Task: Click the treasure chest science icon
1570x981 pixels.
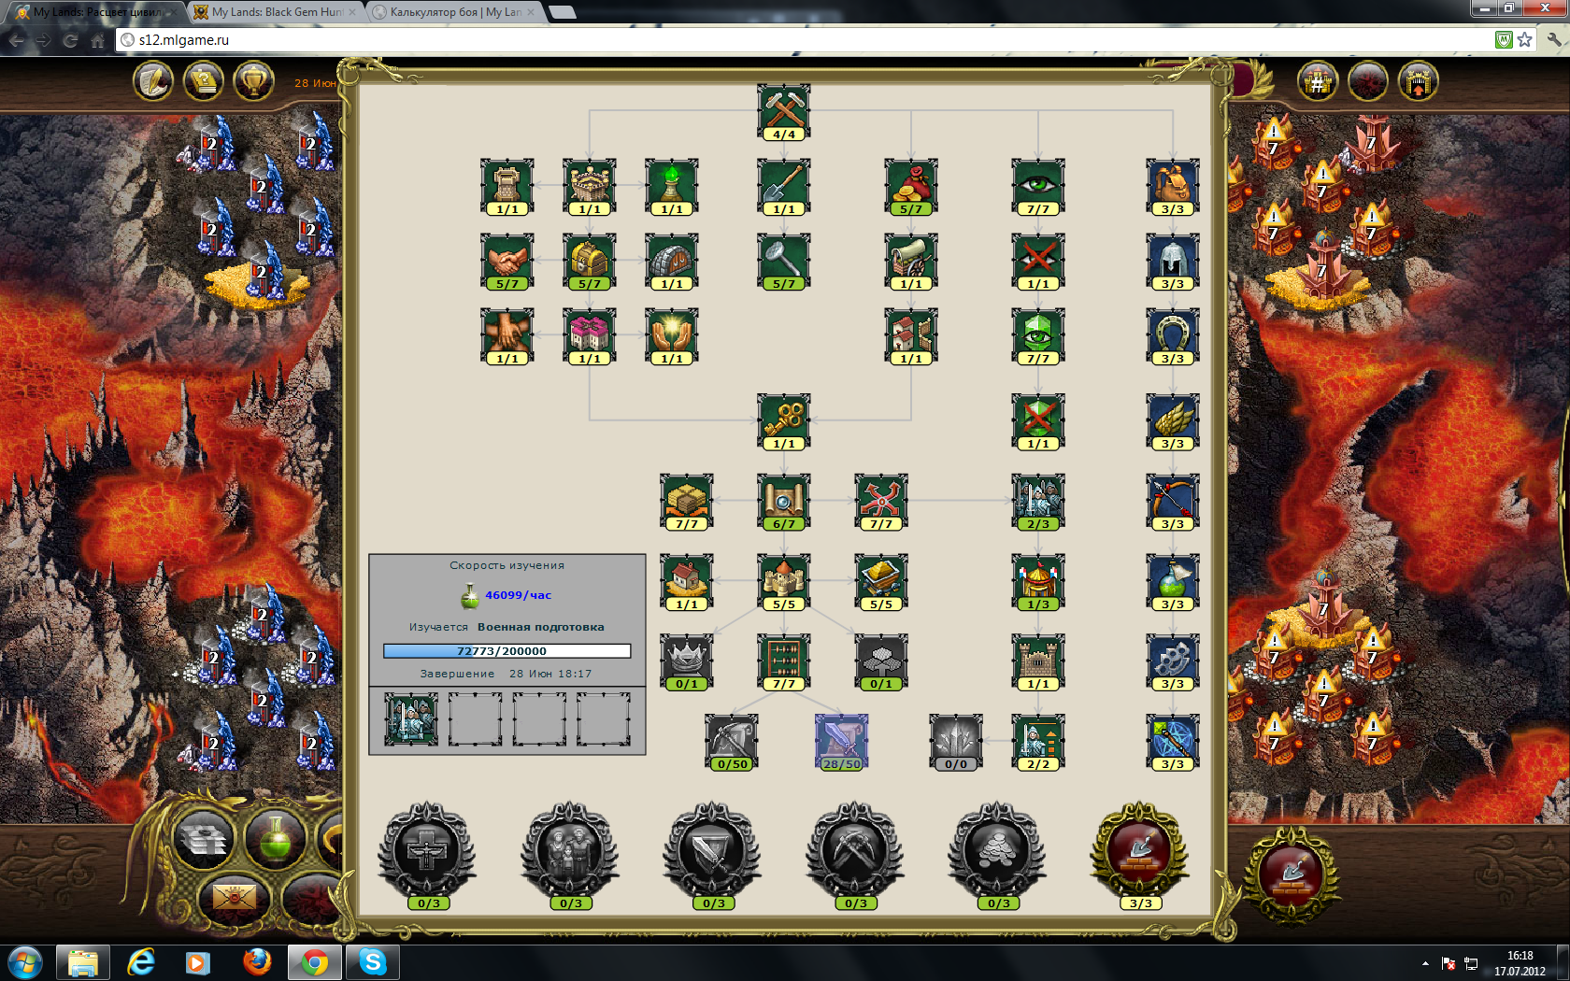Action: tap(589, 259)
